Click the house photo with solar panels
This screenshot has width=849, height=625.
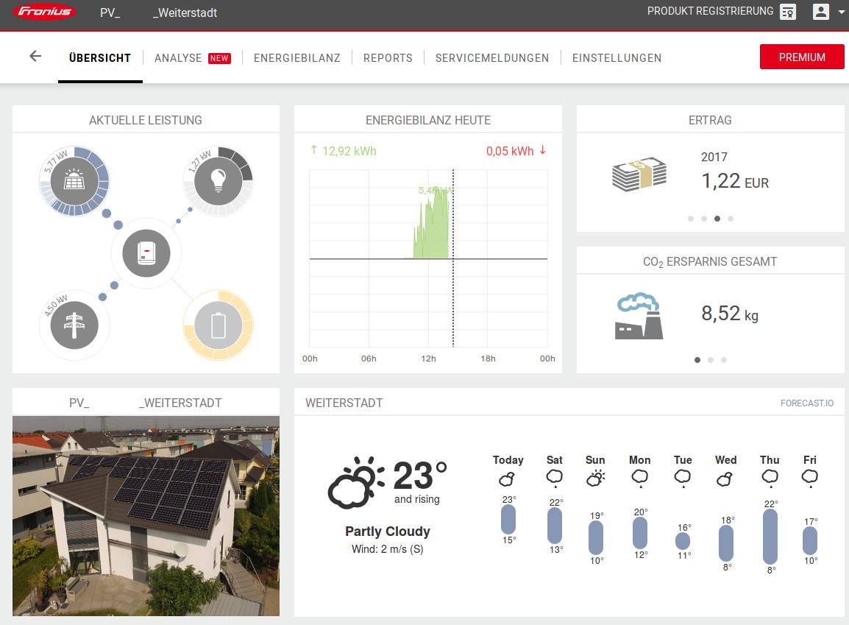(146, 515)
